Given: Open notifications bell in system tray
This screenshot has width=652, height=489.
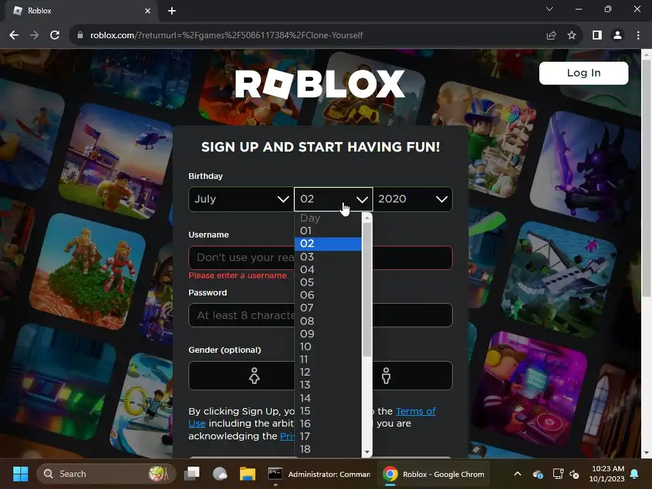Looking at the screenshot, I should 635,474.
